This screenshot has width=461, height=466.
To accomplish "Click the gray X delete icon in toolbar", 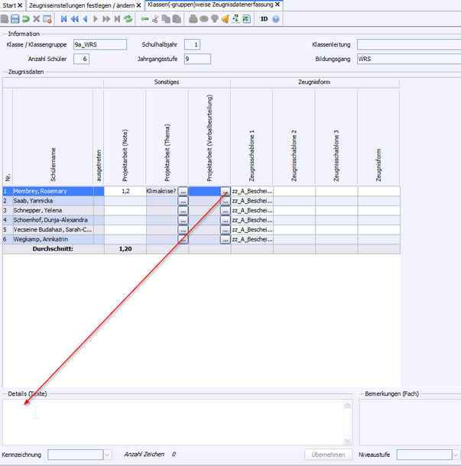I will coord(36,18).
